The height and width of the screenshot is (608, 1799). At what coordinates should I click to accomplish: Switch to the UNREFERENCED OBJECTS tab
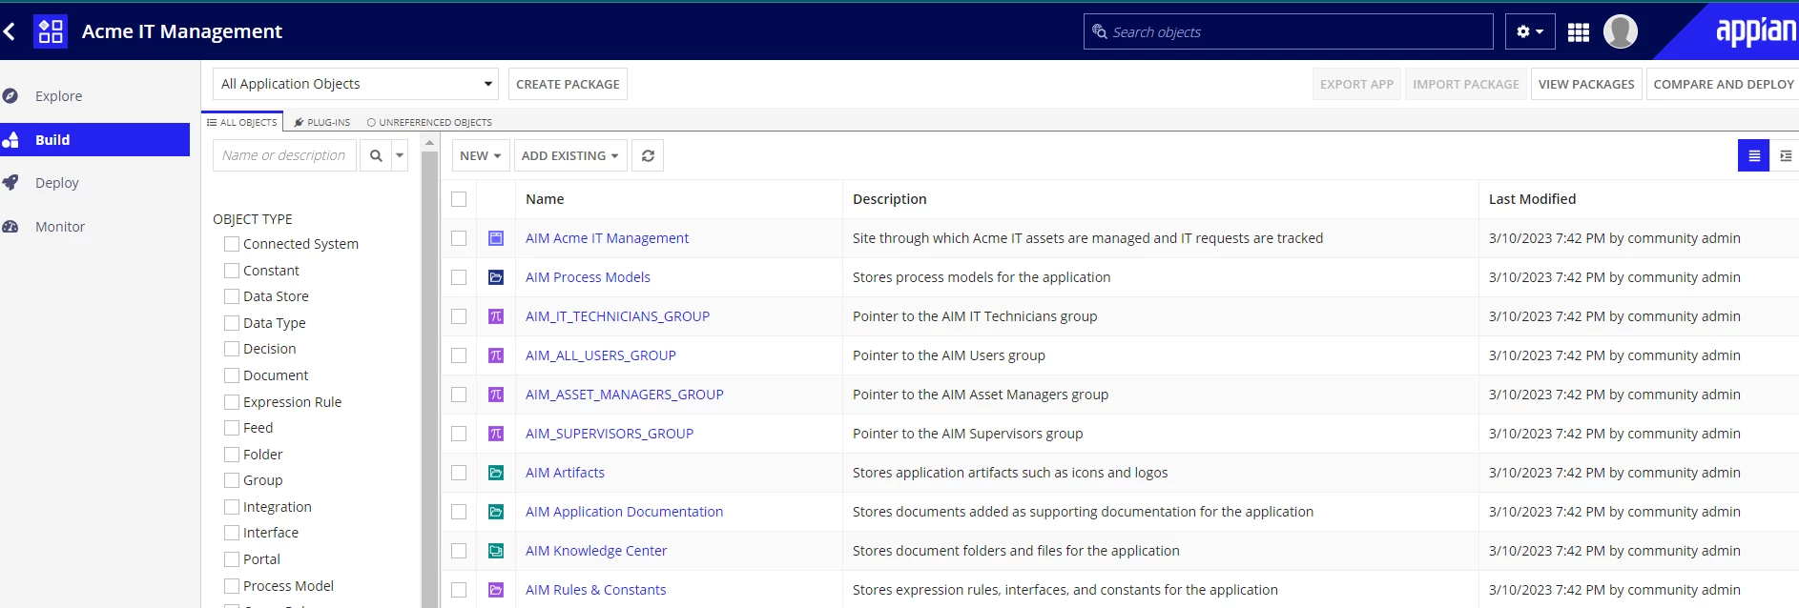click(x=429, y=122)
